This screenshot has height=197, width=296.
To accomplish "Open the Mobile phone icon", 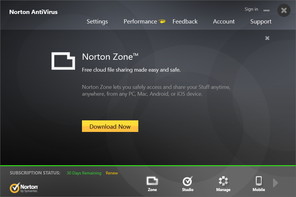I will (259, 181).
